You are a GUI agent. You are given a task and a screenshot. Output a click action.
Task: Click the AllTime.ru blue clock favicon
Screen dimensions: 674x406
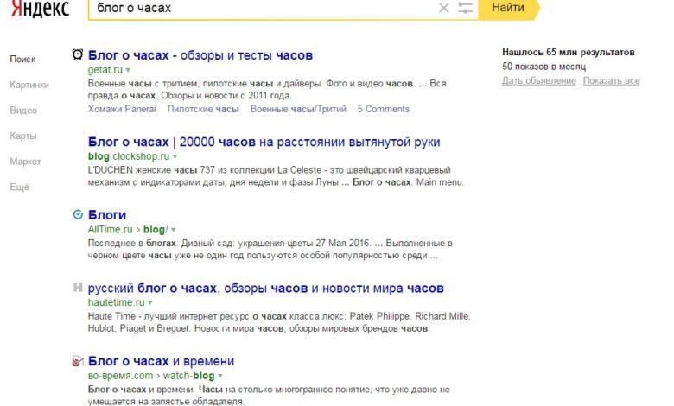coord(78,214)
